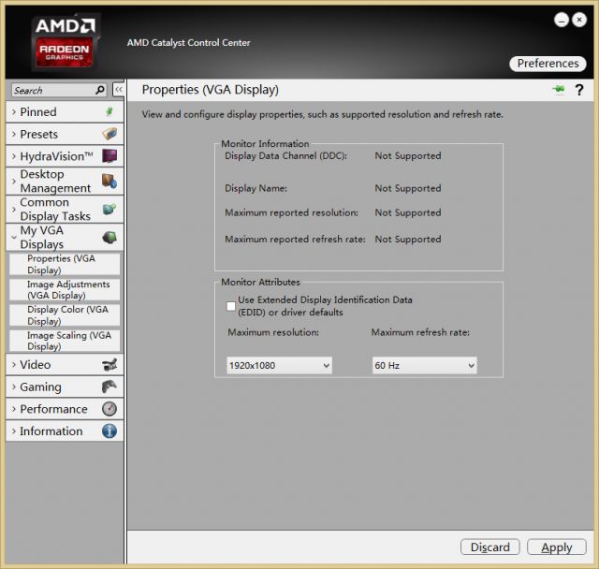This screenshot has height=569, width=599.
Task: Click the search magnifier icon
Action: pyautogui.click(x=100, y=90)
